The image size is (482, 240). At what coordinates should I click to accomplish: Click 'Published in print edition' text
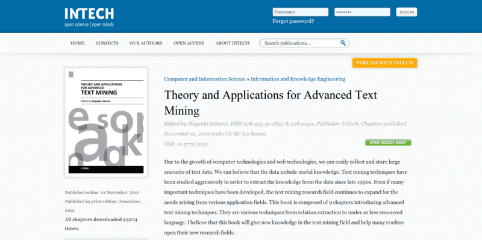(103, 206)
